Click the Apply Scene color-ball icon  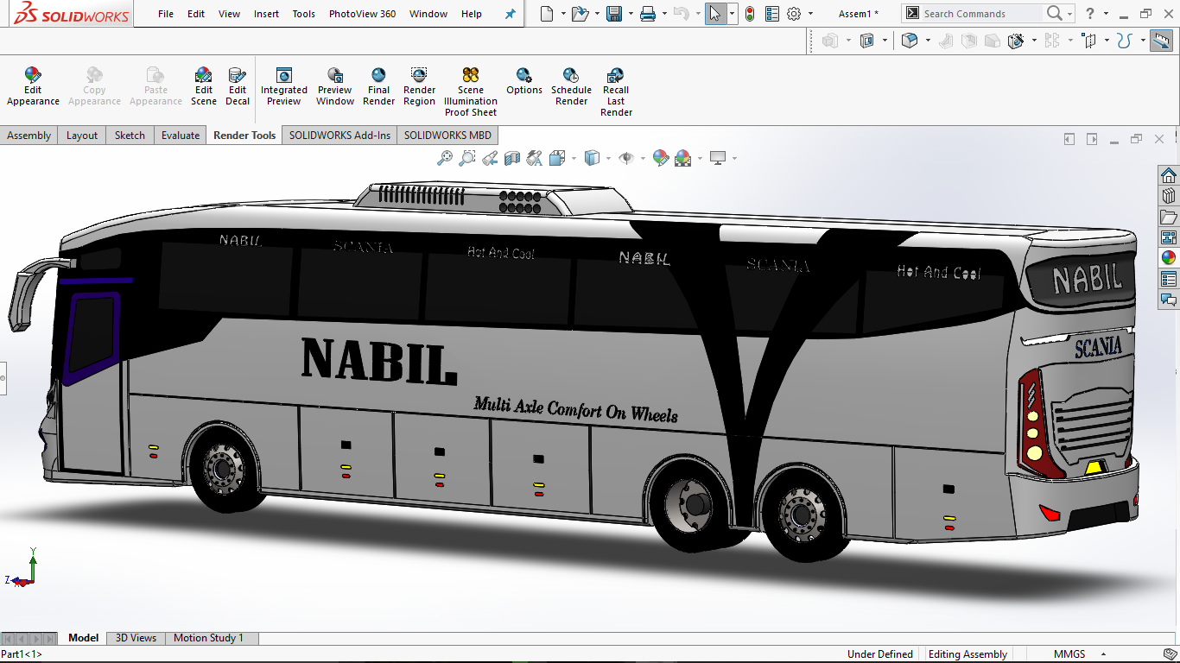coord(683,158)
